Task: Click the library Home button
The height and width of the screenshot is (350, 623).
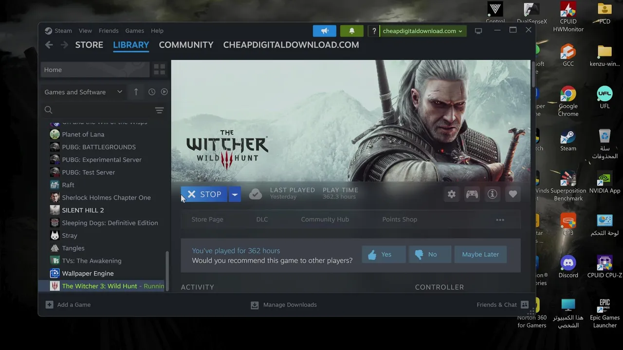Action: [95, 70]
